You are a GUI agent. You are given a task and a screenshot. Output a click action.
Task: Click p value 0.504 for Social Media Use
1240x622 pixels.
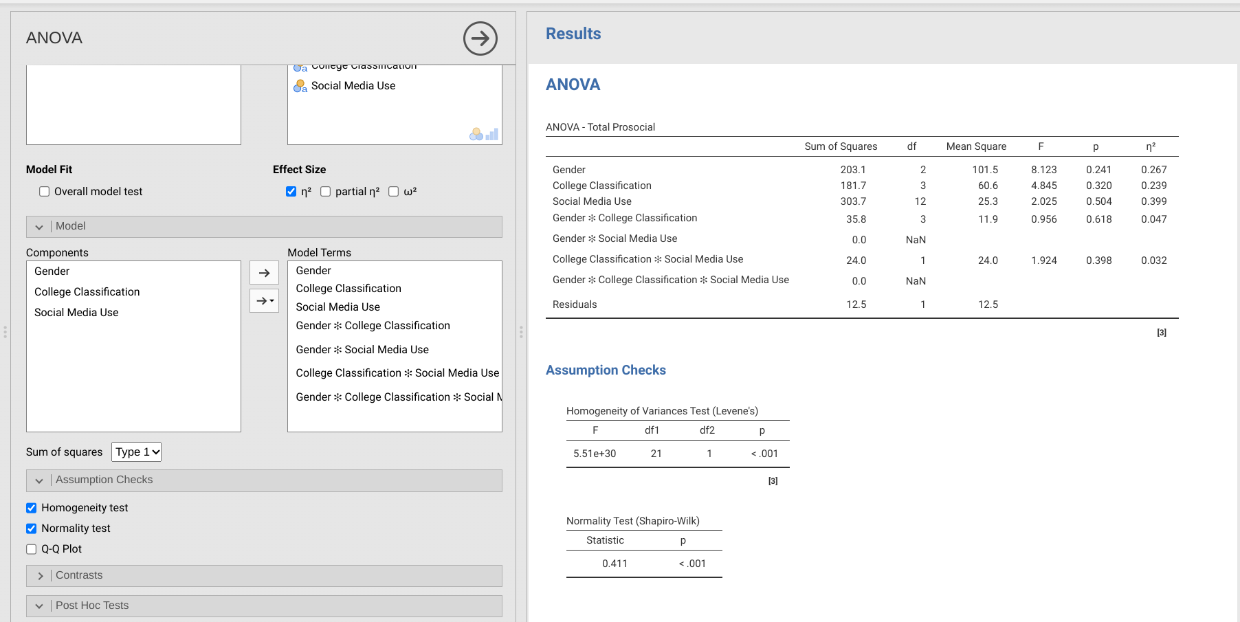pyautogui.click(x=1098, y=201)
